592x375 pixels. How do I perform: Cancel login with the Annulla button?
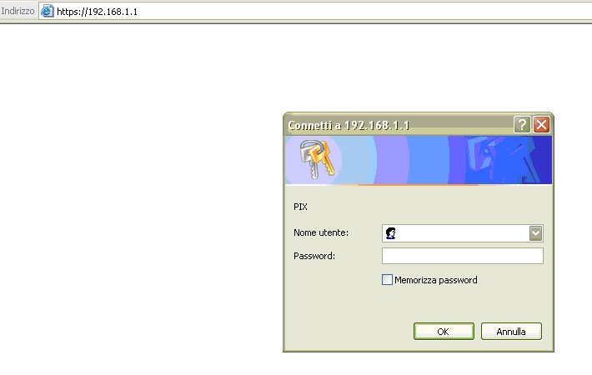(511, 331)
